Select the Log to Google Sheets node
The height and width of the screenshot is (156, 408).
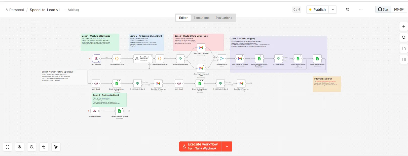[317, 59]
